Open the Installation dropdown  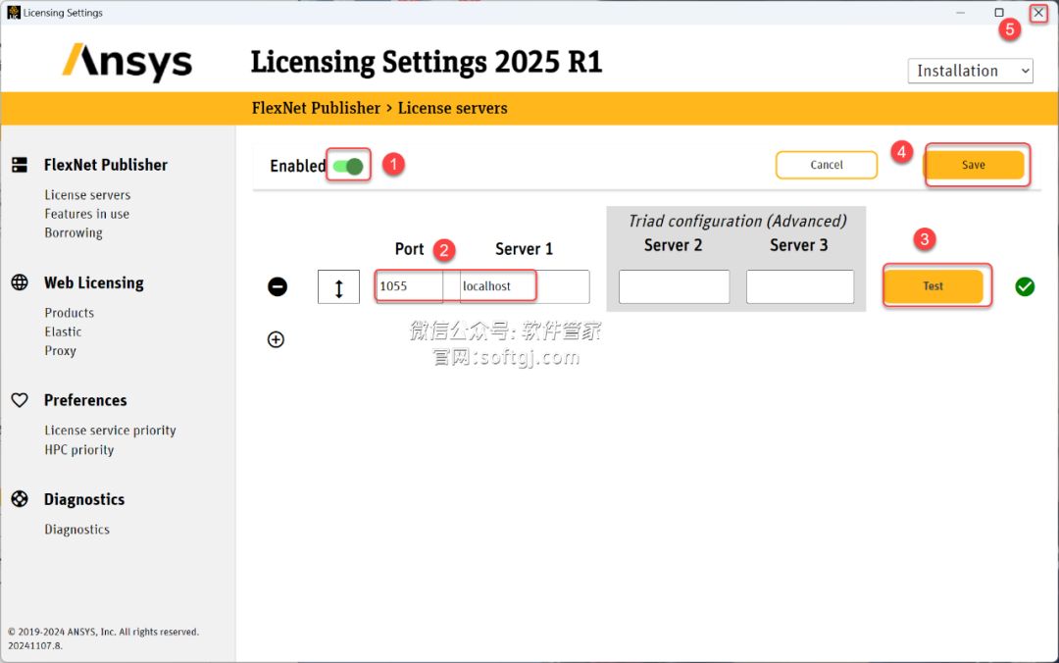pyautogui.click(x=971, y=71)
